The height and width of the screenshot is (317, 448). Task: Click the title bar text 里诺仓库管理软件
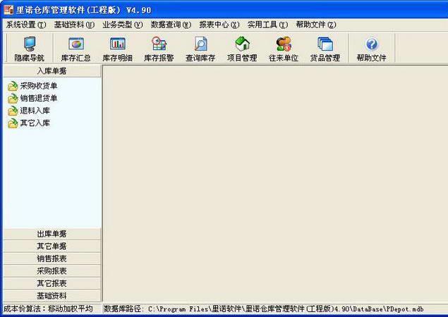point(50,11)
